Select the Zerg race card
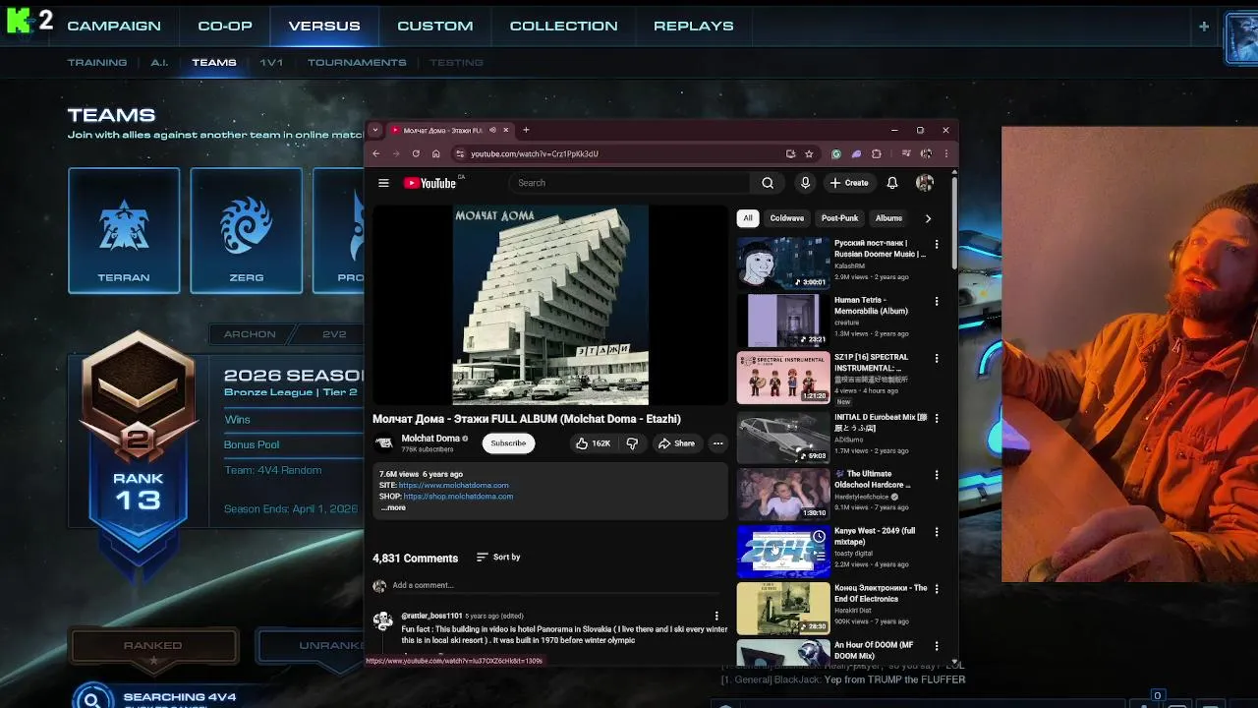1258x708 pixels. [x=246, y=230]
